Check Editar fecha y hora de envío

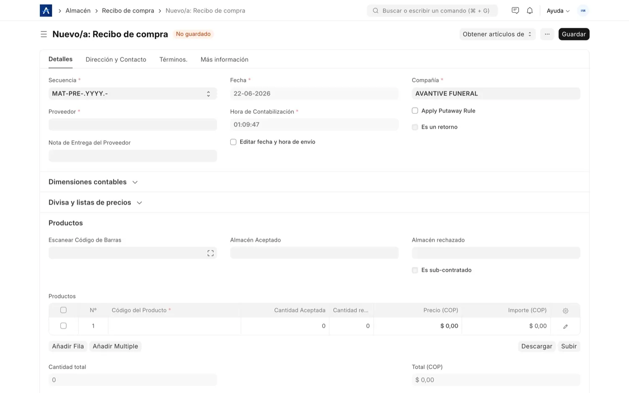[x=233, y=142]
